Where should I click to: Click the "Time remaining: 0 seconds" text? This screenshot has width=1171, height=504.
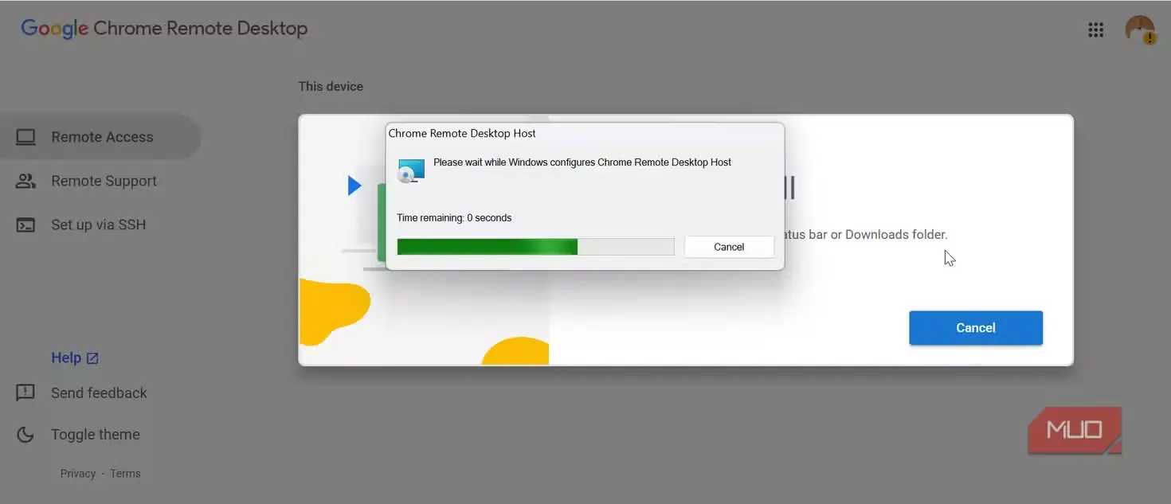click(454, 217)
